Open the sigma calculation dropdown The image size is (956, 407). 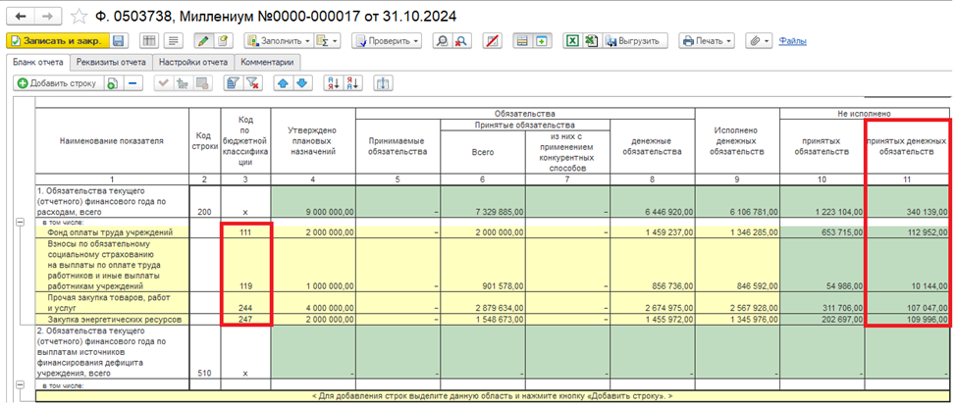pyautogui.click(x=328, y=41)
